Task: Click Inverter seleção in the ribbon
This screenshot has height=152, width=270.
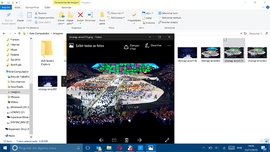Action: point(168,22)
